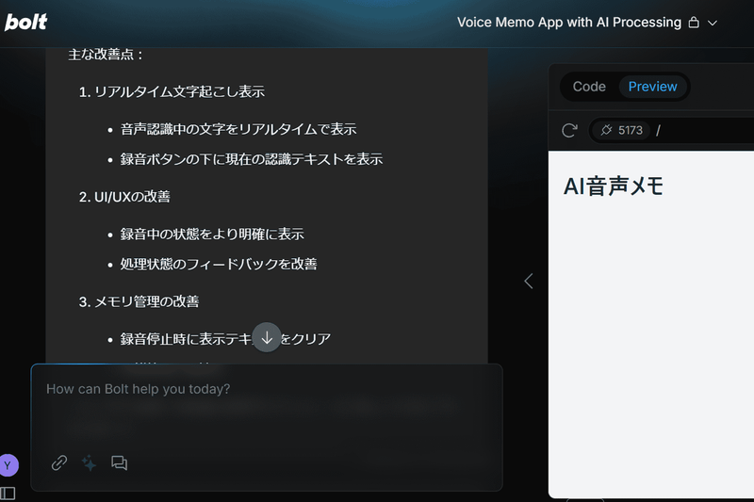Image resolution: width=754 pixels, height=502 pixels.
Task: Click the 5173 port selector
Action: 621,130
